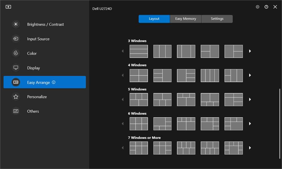Viewport: 282px width, 169px height.
Task: Click the help question mark icon
Action: point(266,7)
